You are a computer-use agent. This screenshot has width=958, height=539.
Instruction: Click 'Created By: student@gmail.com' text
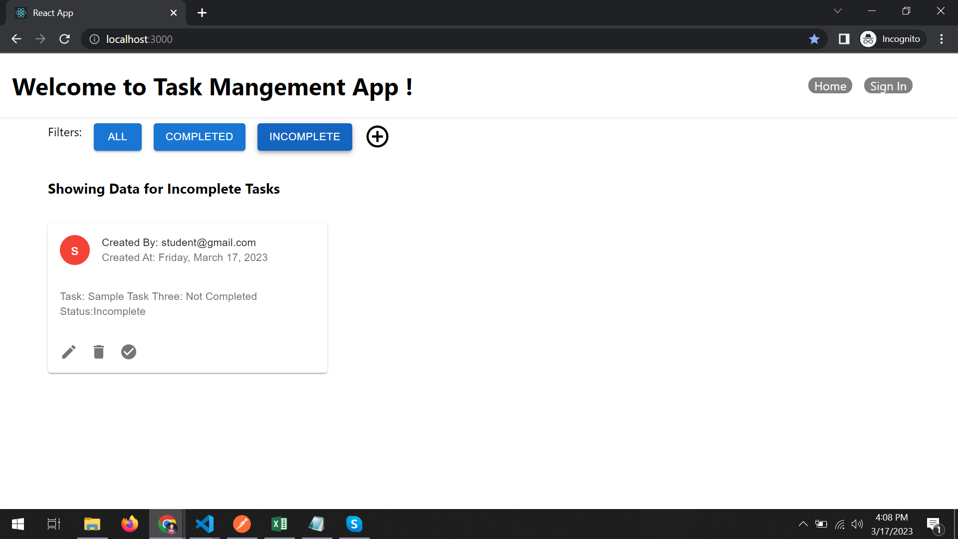(179, 243)
